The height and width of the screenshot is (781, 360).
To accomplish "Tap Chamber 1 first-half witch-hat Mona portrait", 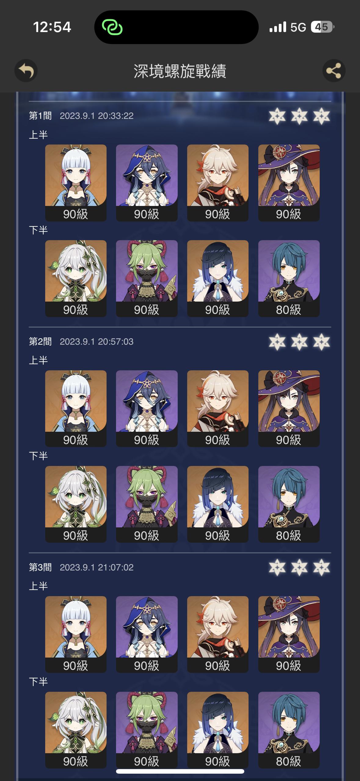I will [289, 183].
